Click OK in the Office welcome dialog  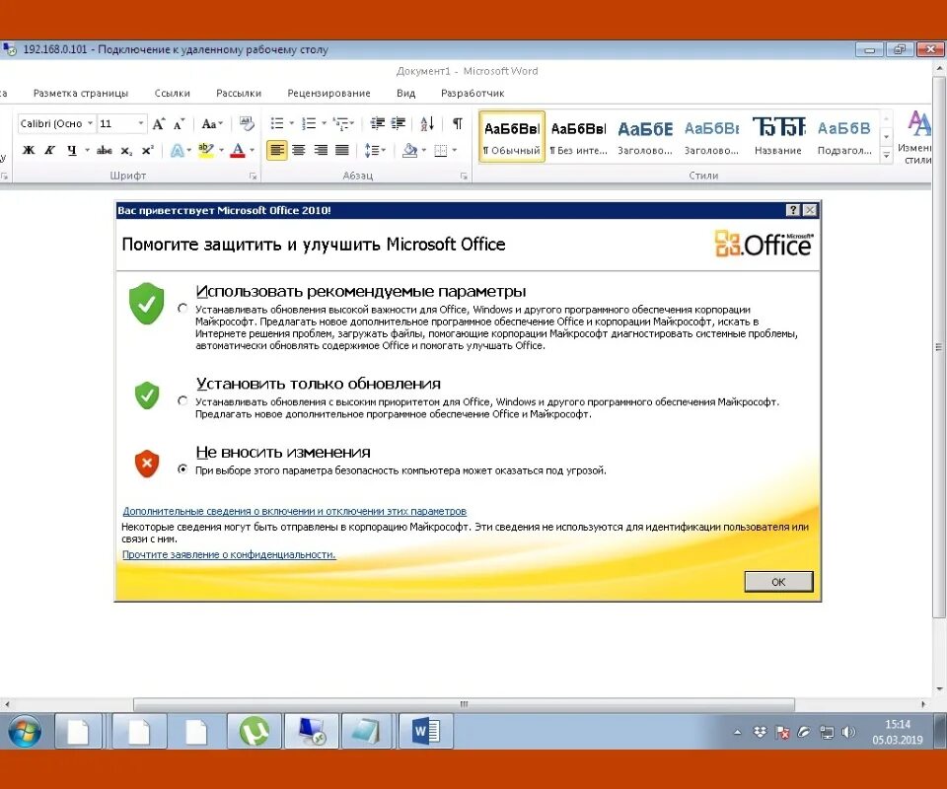pyautogui.click(x=778, y=581)
